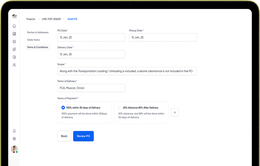Switch to Order Items section

click(34, 40)
